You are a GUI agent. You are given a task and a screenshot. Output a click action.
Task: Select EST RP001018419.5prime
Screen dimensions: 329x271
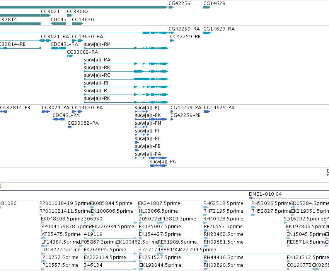65,203
